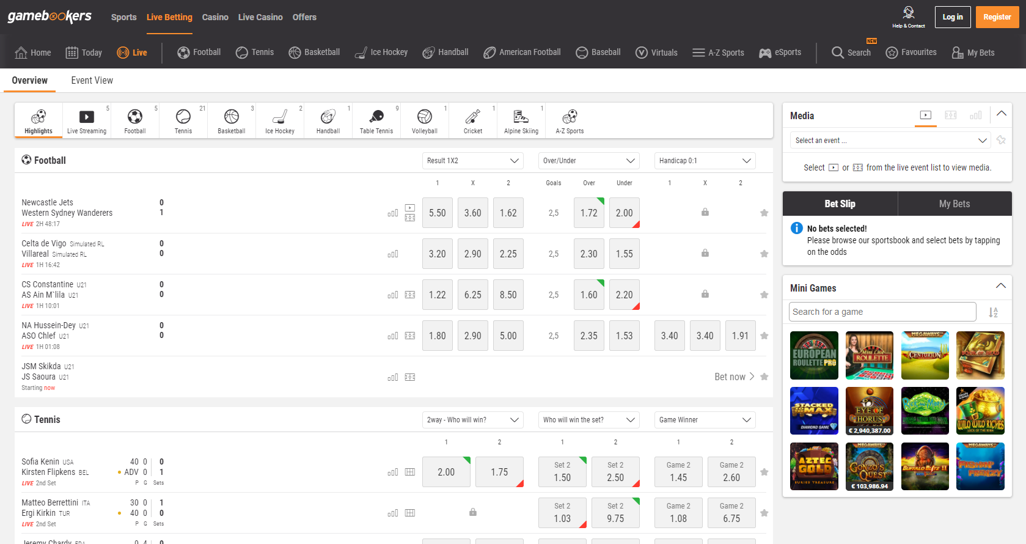This screenshot has height=544, width=1026.
Task: Open eSports from the navigation bar
Action: [x=780, y=53]
